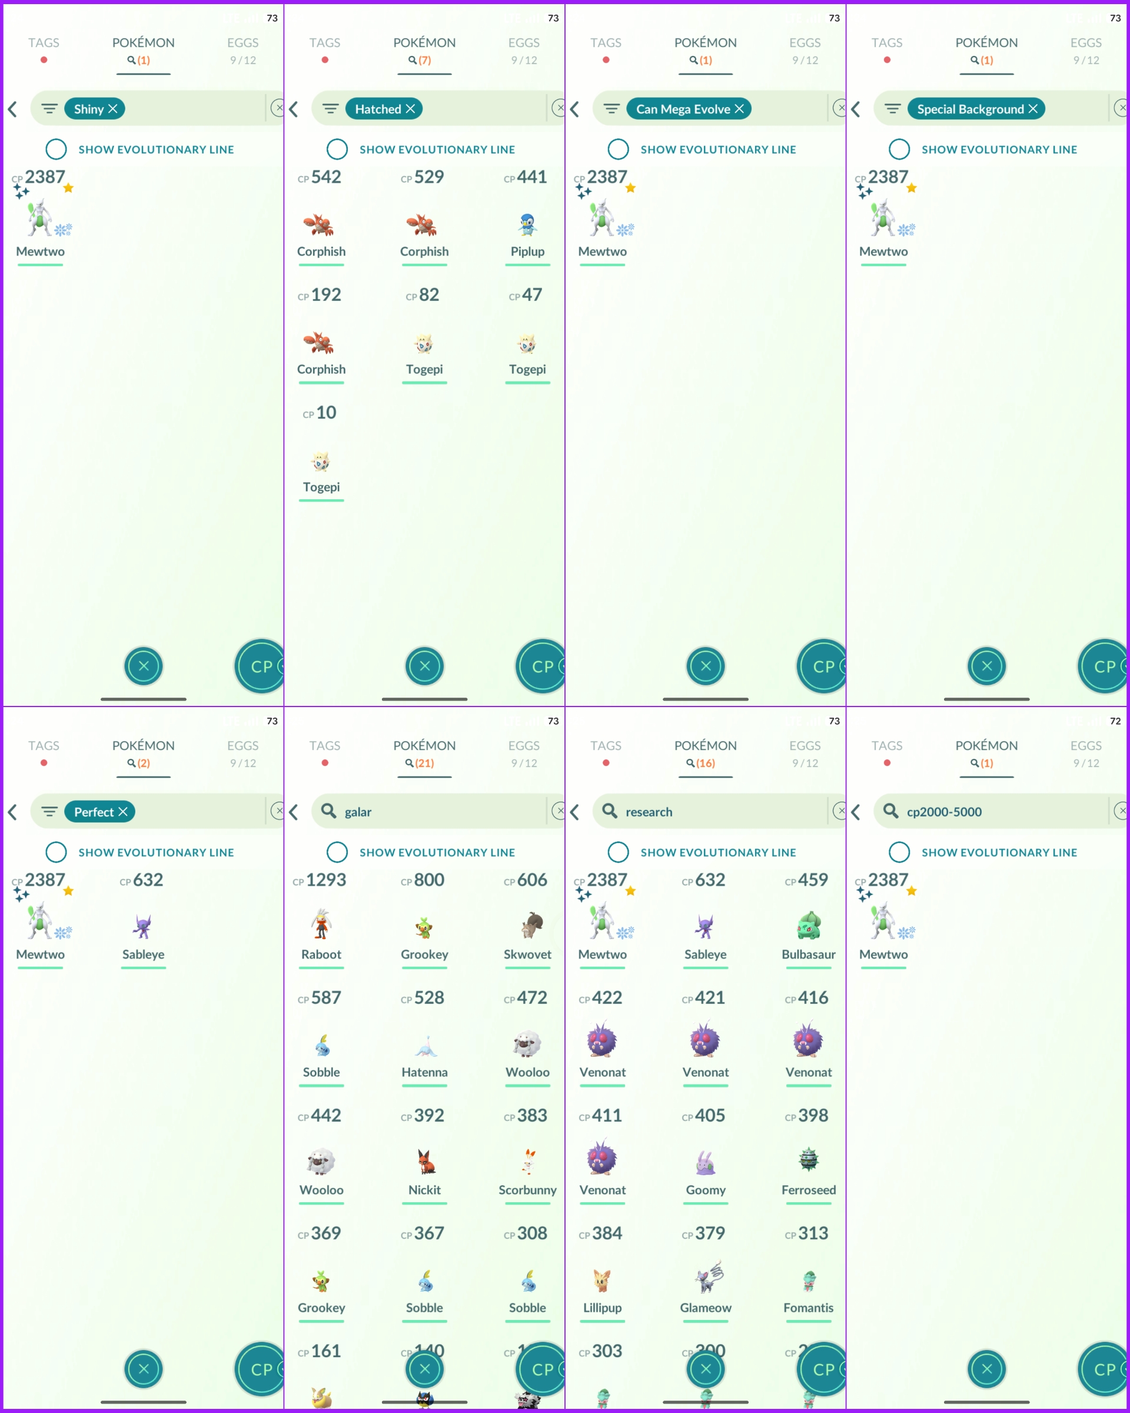The width and height of the screenshot is (1130, 1413).
Task: Remove the Hatched filter chip
Action: (x=410, y=109)
